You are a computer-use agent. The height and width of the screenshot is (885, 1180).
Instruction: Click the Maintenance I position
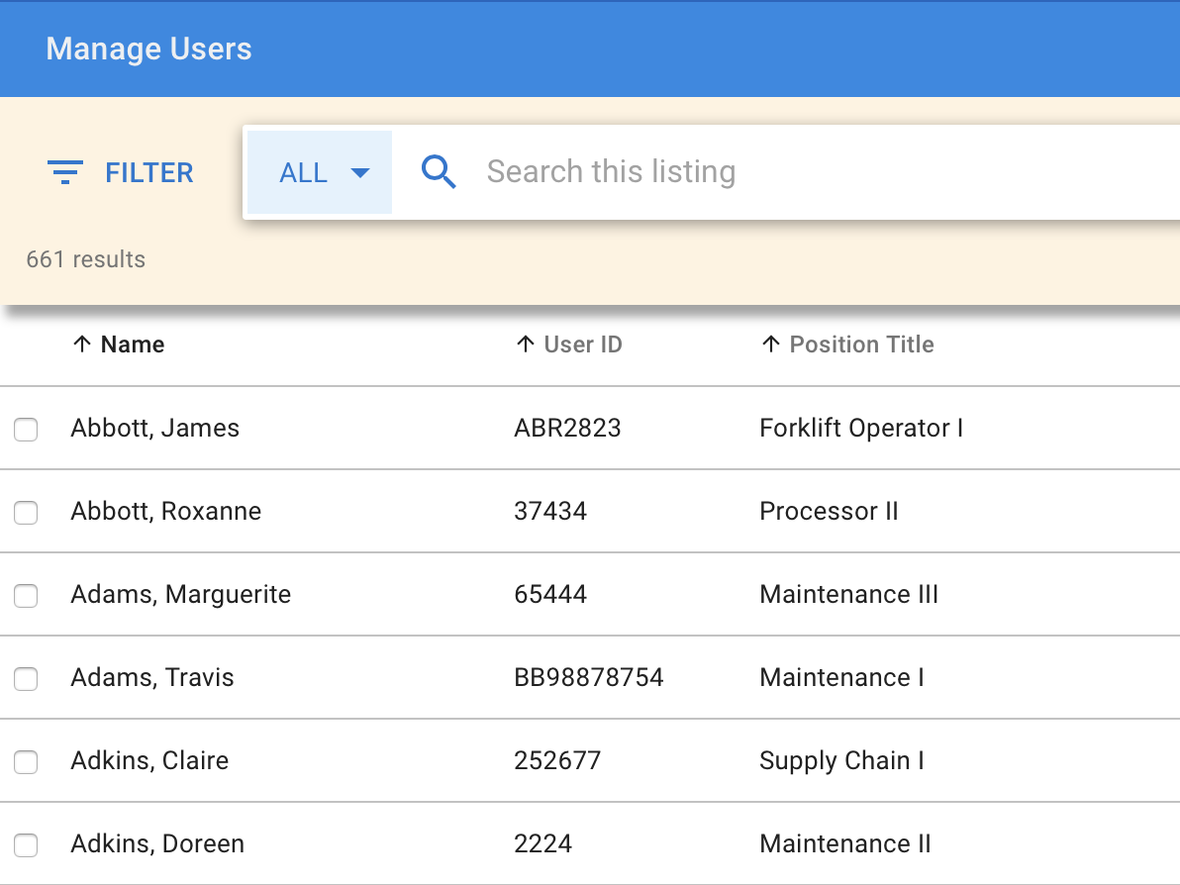coord(842,677)
